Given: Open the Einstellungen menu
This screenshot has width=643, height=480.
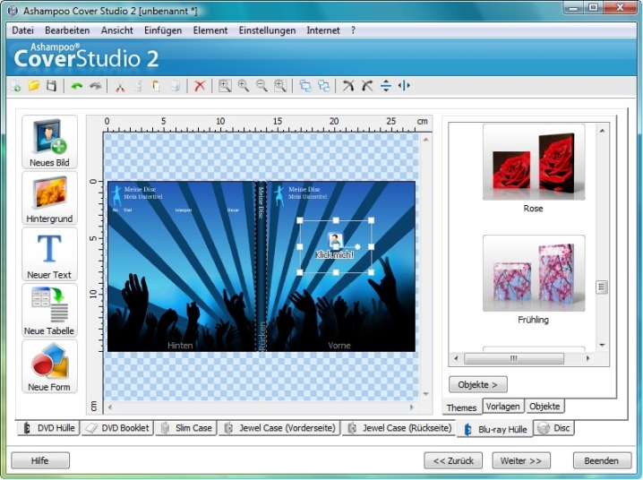Looking at the screenshot, I should click(x=267, y=30).
